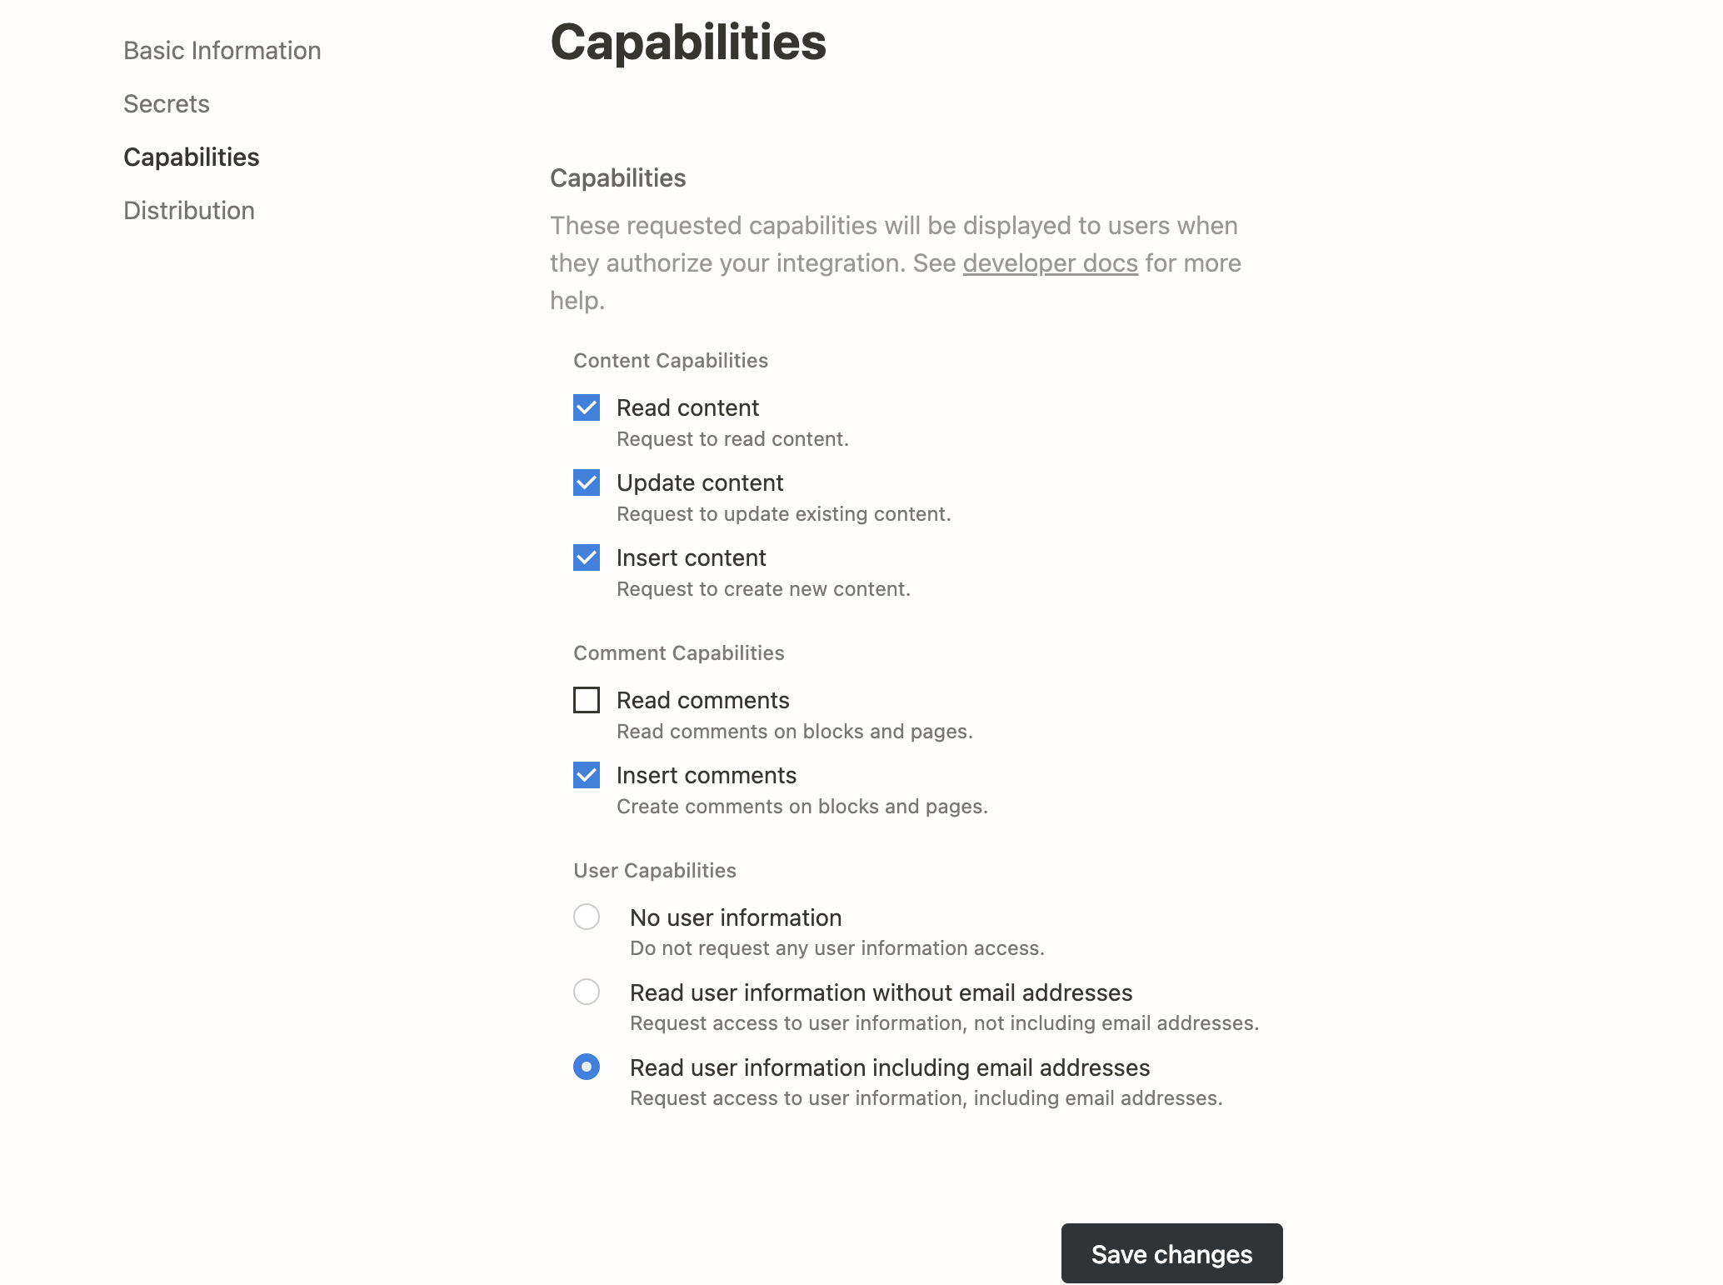Select the Capabilities sidebar item

(x=191, y=157)
